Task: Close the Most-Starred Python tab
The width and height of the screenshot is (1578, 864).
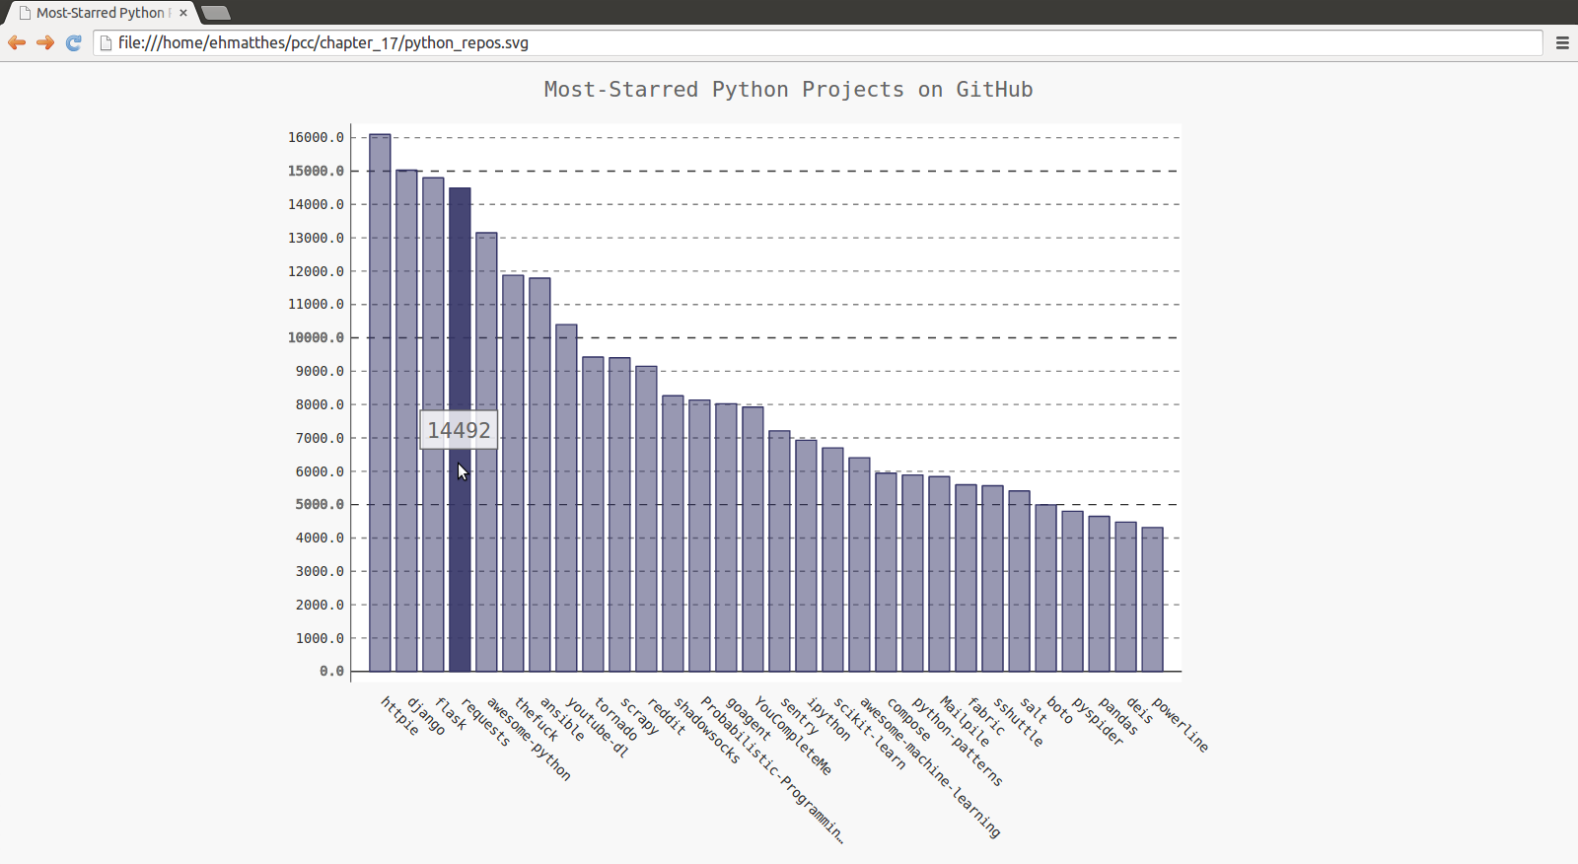Action: pos(183,13)
